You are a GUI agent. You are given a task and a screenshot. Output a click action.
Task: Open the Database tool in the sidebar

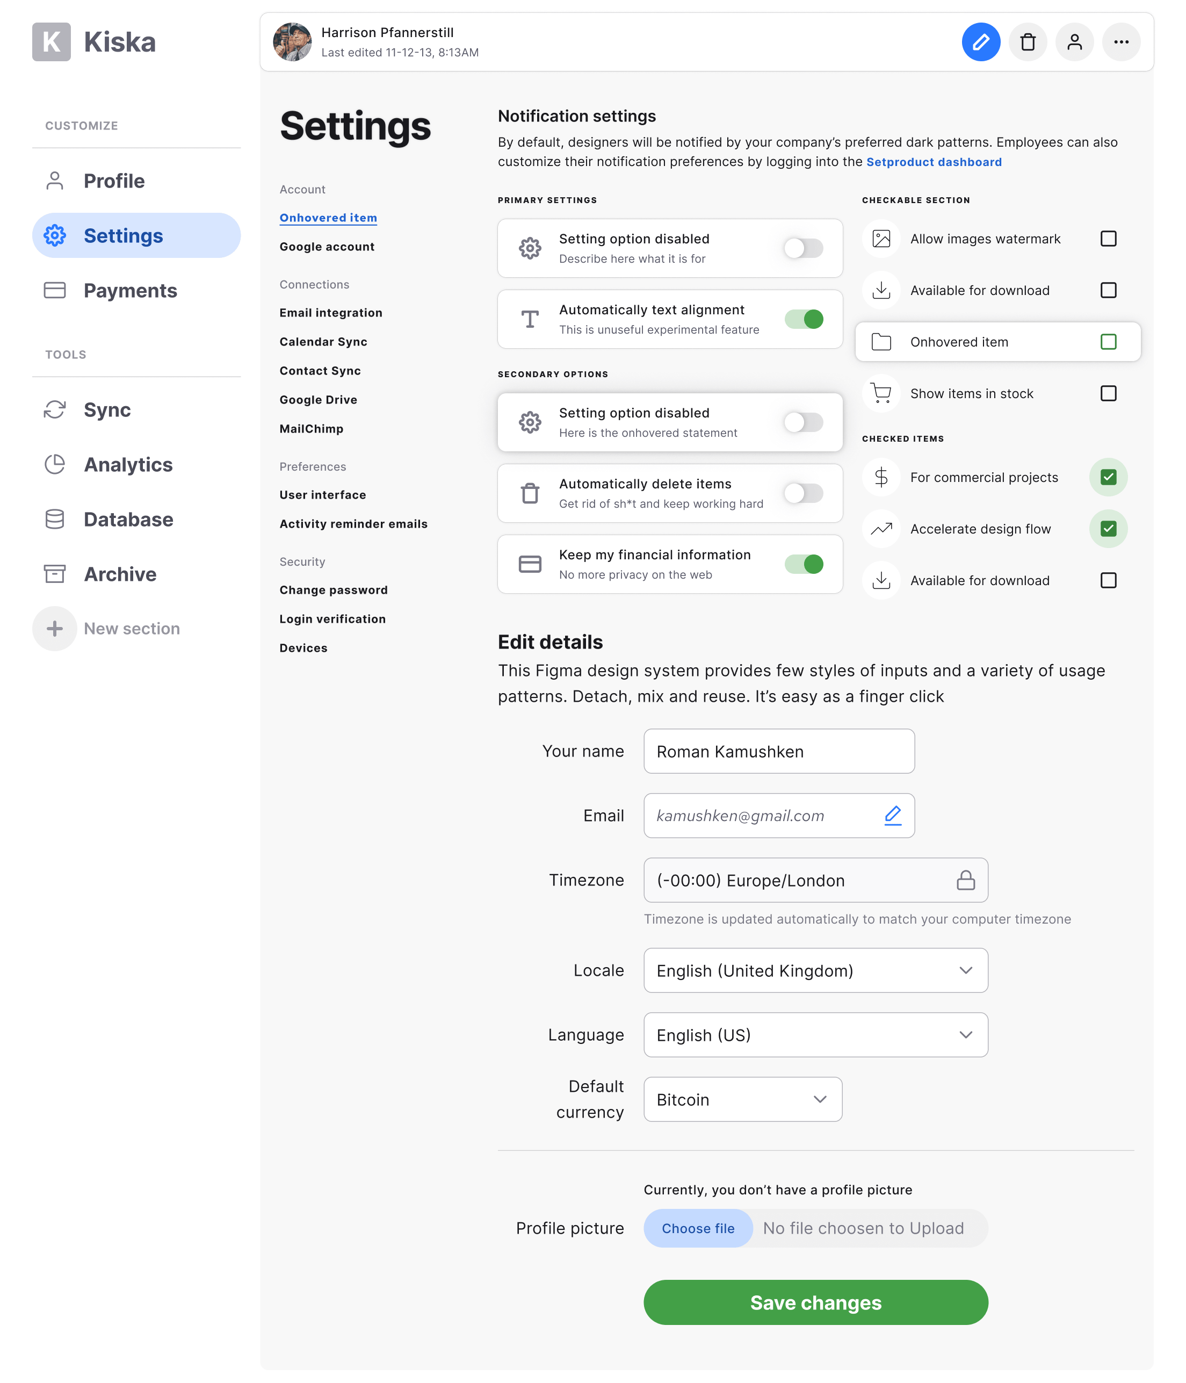point(55,519)
